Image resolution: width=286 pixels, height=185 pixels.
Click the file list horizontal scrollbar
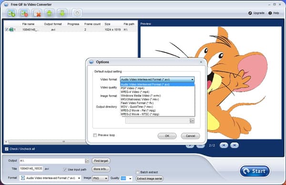tap(46, 142)
